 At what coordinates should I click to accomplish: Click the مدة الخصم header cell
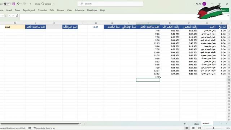pos(112,27)
